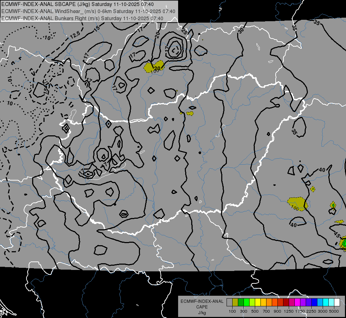Click the legend tick label 500
The height and width of the screenshot is (318, 346).
(x=255, y=311)
